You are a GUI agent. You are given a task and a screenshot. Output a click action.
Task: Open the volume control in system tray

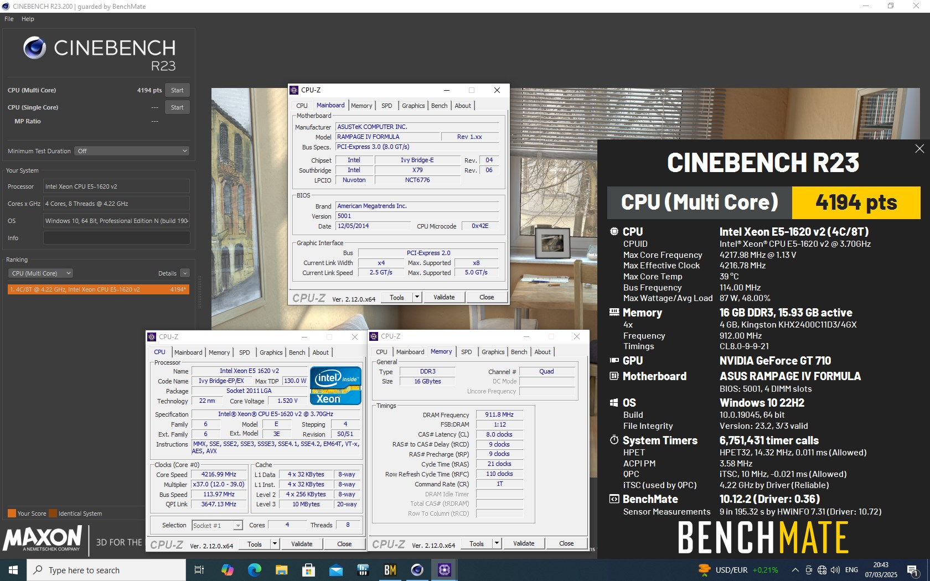pos(835,570)
